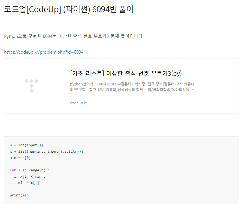Click the code line for i in range(n) :
245x216 pixels.
pos(29,170)
